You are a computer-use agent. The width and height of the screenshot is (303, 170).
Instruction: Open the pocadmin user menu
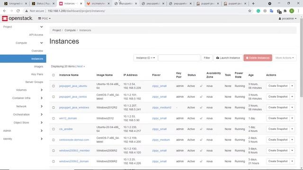point(287,18)
